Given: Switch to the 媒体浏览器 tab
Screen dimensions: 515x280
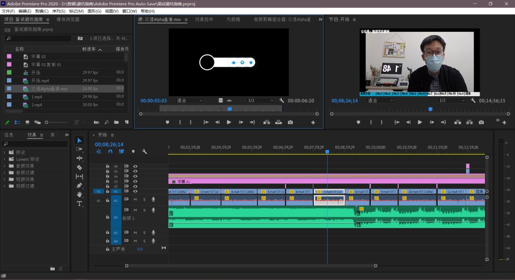Looking at the screenshot, I should 68,20.
